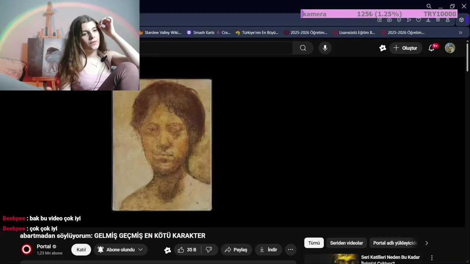Viewport: 470px width, 264px height.
Task: Click the browser shield privacy icon
Action: tap(399, 20)
